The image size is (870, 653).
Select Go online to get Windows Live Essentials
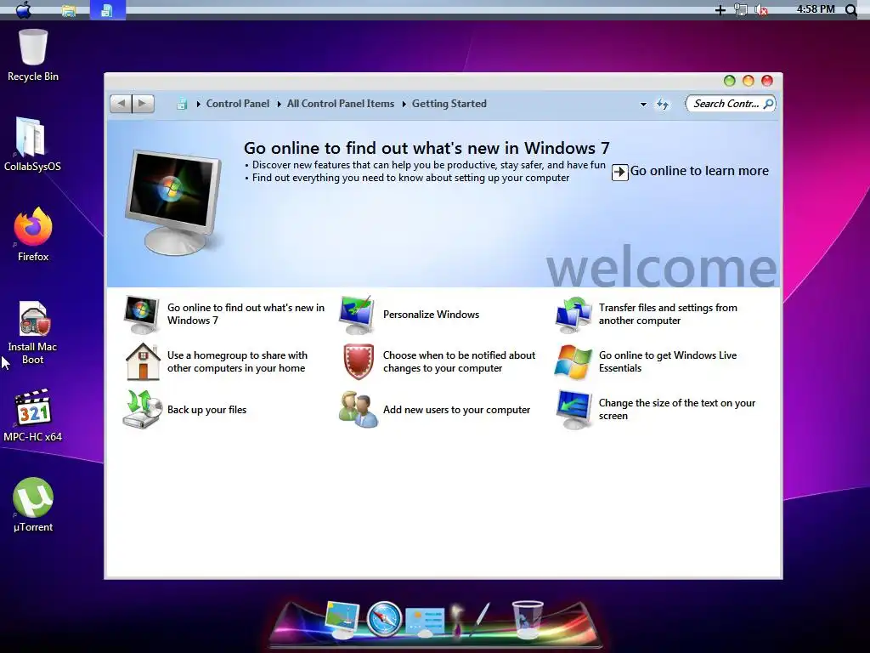[668, 362]
